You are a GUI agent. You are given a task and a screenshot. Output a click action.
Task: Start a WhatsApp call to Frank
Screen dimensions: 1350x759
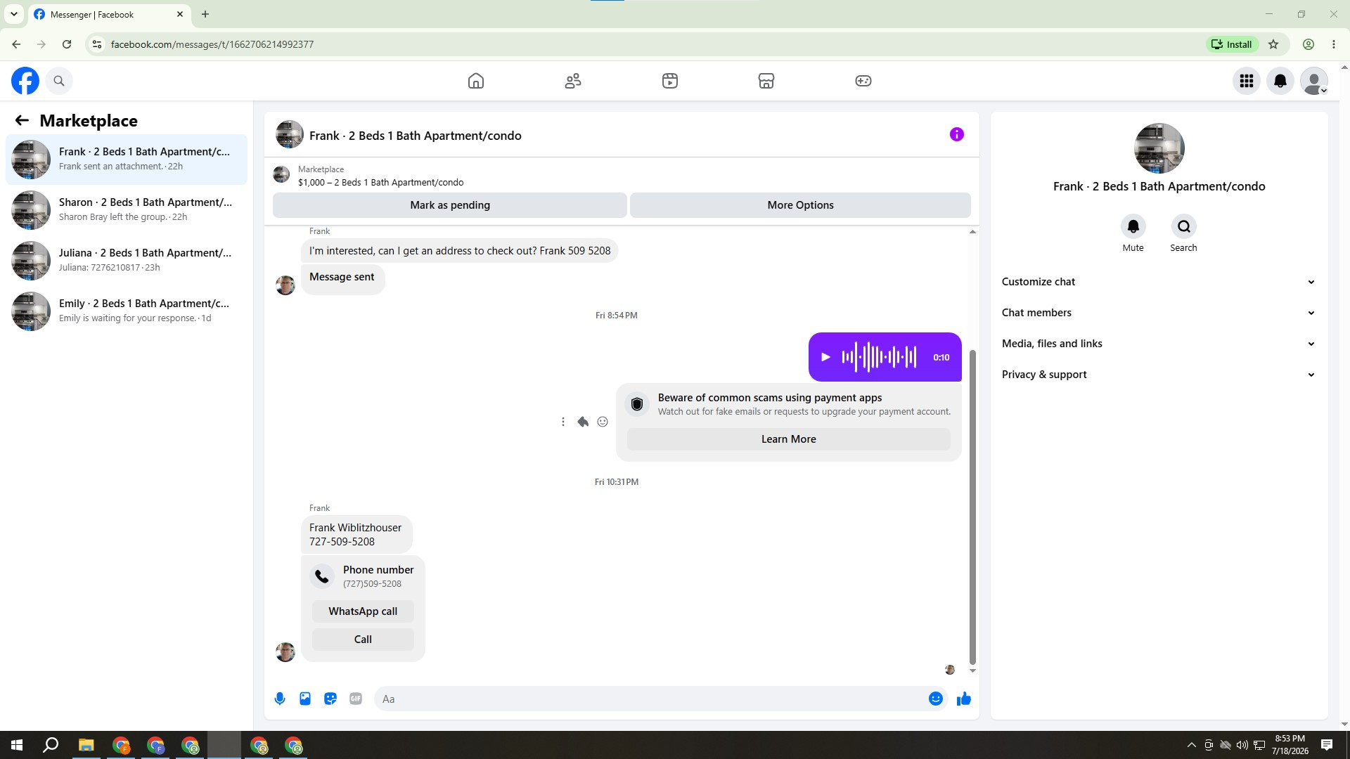pyautogui.click(x=363, y=611)
